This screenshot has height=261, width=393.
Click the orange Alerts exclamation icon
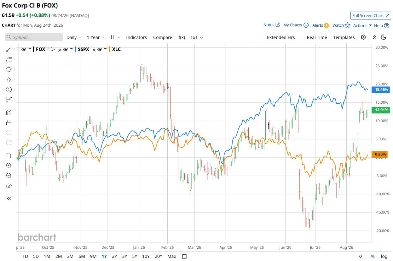tap(327, 25)
